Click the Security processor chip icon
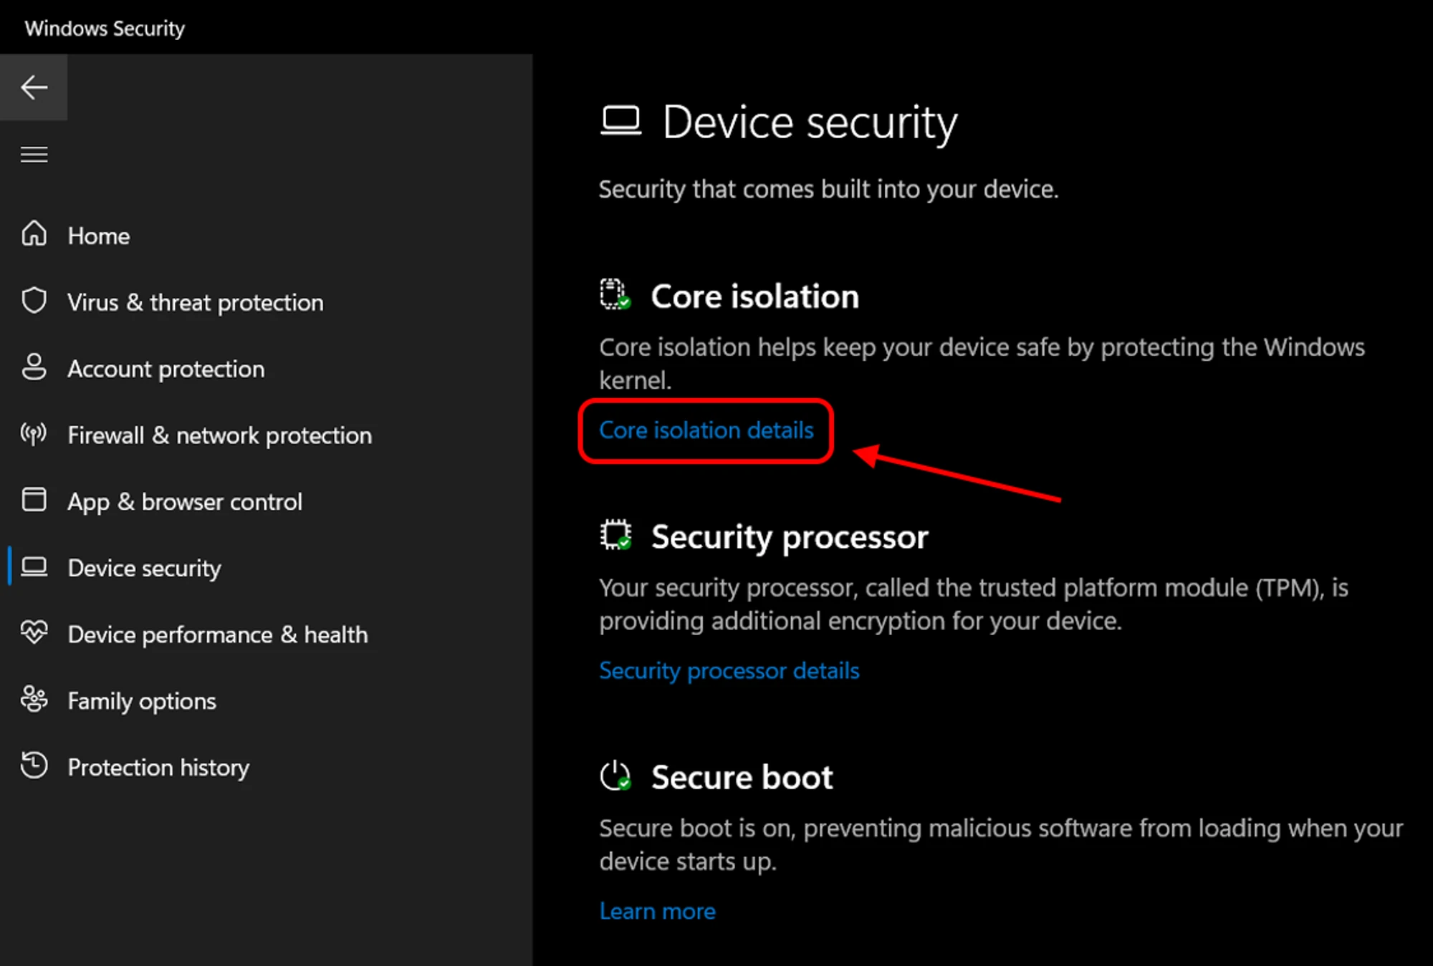Screen dimensions: 1433x966 (x=615, y=535)
